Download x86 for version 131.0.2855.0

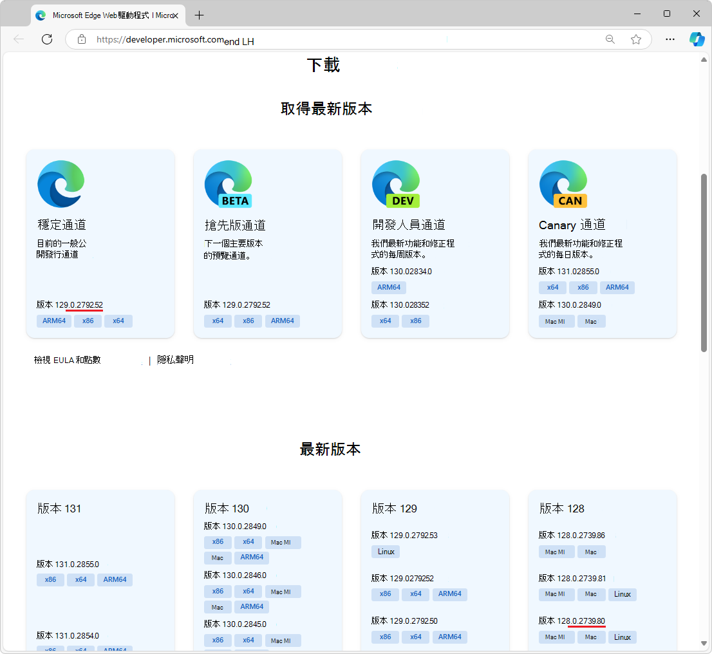click(x=50, y=580)
